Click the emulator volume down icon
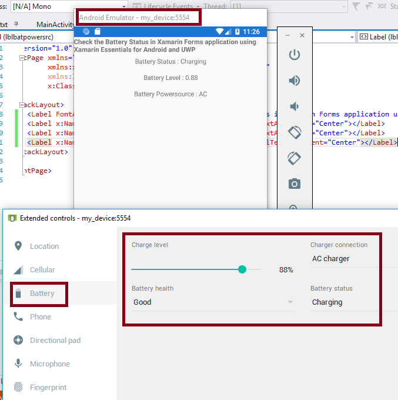 tap(294, 106)
